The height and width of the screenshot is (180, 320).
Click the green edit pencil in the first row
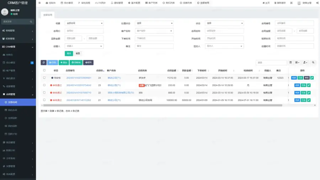tap(312, 78)
